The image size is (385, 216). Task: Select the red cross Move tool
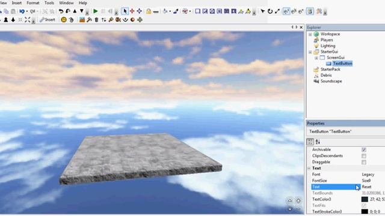tap(132, 11)
